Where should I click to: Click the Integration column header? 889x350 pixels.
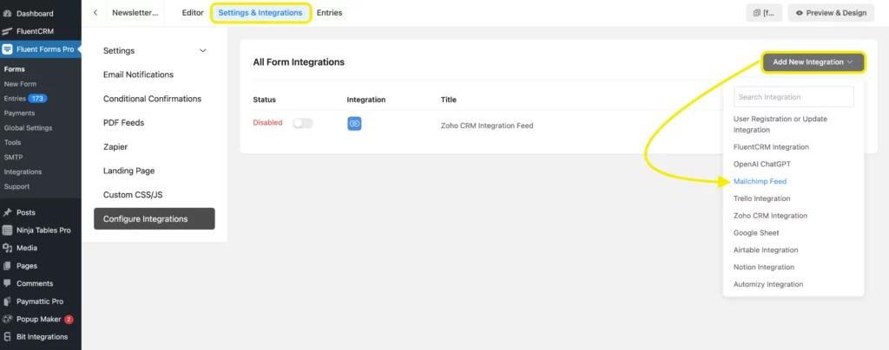(x=366, y=100)
